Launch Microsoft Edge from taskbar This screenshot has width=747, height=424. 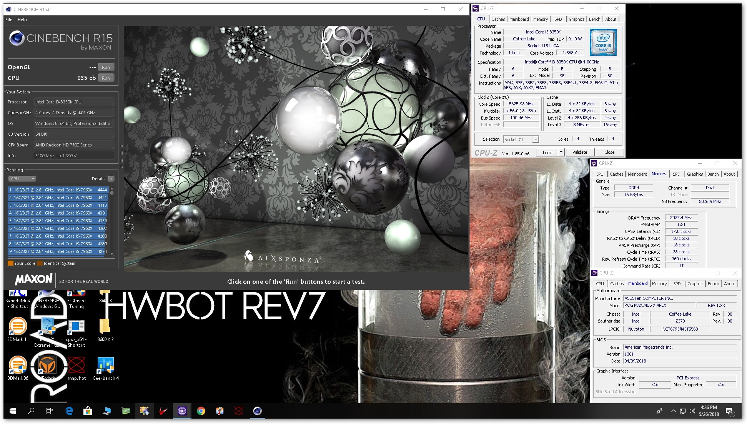pyautogui.click(x=69, y=411)
